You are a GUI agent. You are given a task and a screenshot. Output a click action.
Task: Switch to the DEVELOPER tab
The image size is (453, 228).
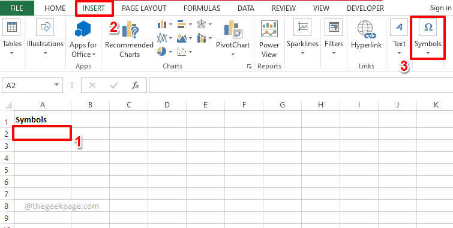[365, 8]
